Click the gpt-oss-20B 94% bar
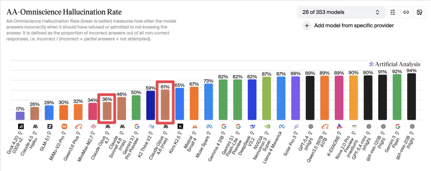This screenshot has width=431, height=171. point(411,97)
